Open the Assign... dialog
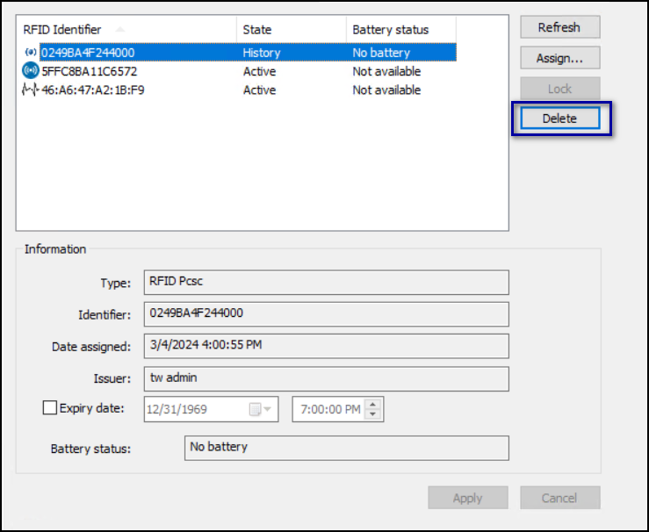 [x=560, y=58]
